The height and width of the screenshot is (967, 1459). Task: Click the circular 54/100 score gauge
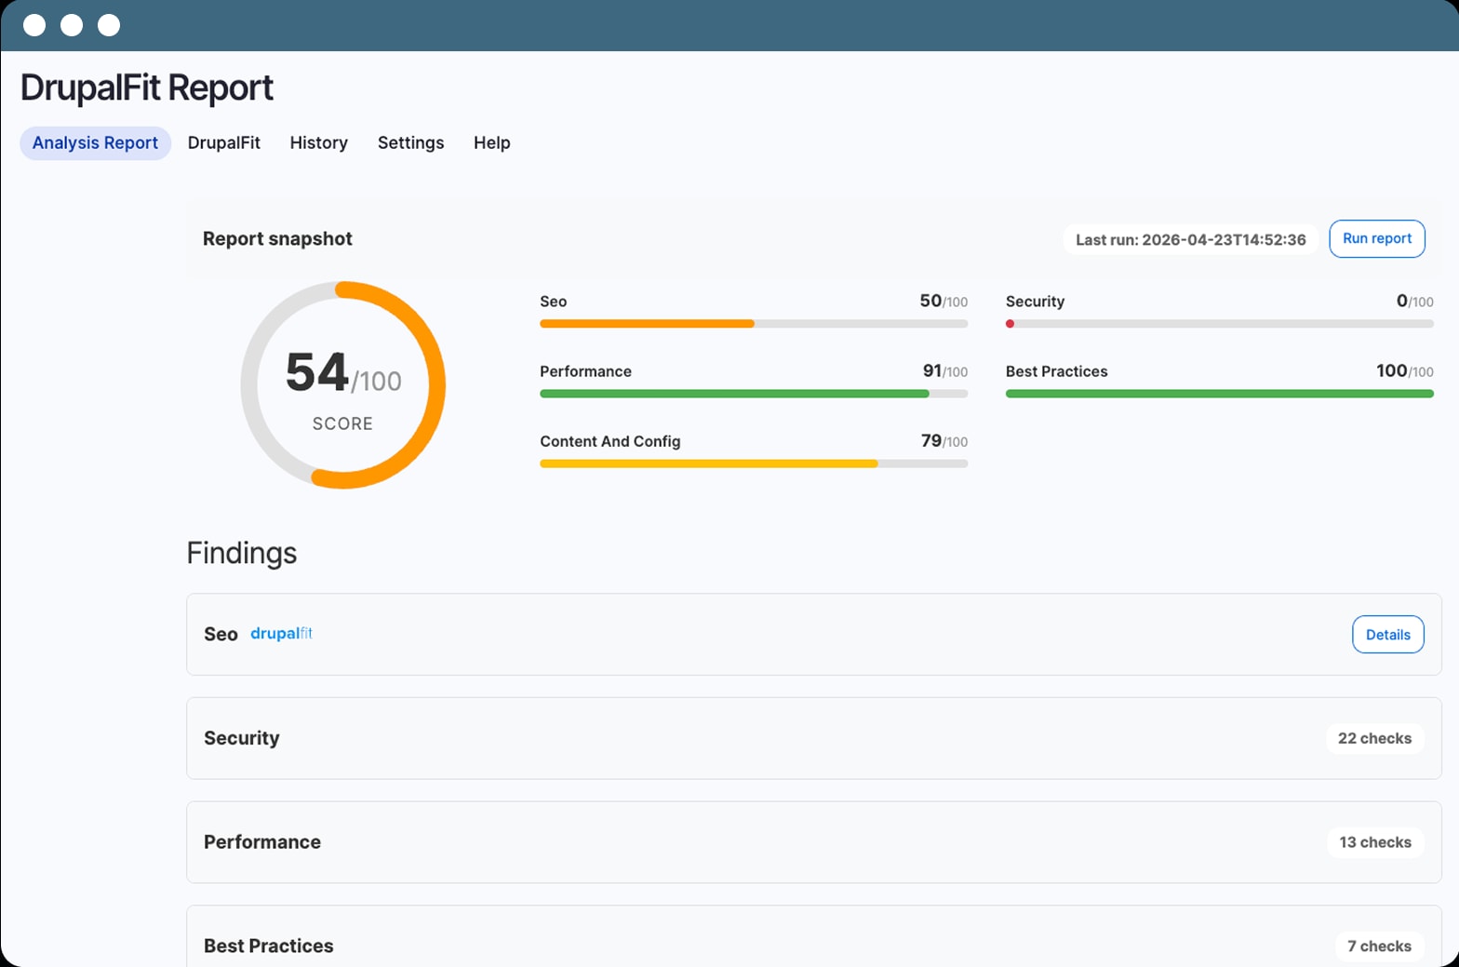pos(343,384)
